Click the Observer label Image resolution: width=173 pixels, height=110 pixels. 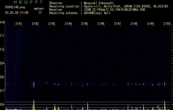tap(56, 3)
